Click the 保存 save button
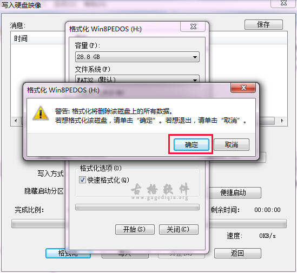The image size is (297, 273). click(263, 25)
